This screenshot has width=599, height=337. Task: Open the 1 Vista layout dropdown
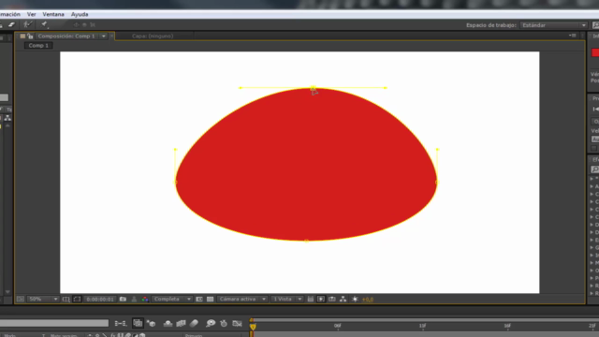[x=287, y=300]
